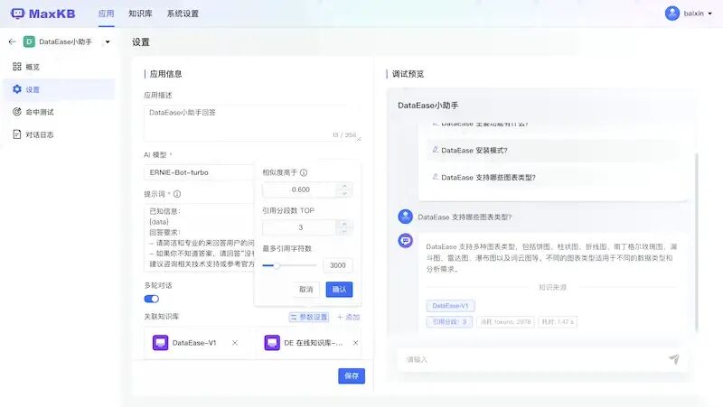
Task: Click the 保存 button
Action: [352, 375]
